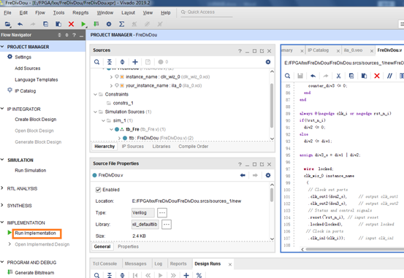Image resolution: width=404 pixels, height=278 pixels.
Task: Search within the Sources panel
Action: click(x=97, y=62)
